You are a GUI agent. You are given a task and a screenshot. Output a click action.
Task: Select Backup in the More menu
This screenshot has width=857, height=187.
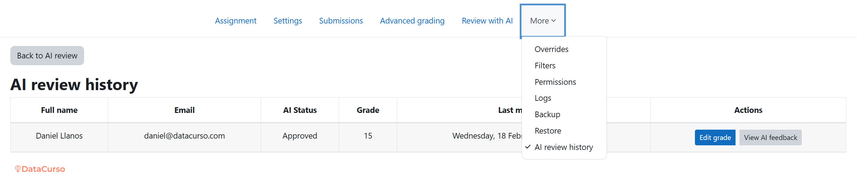pos(547,114)
